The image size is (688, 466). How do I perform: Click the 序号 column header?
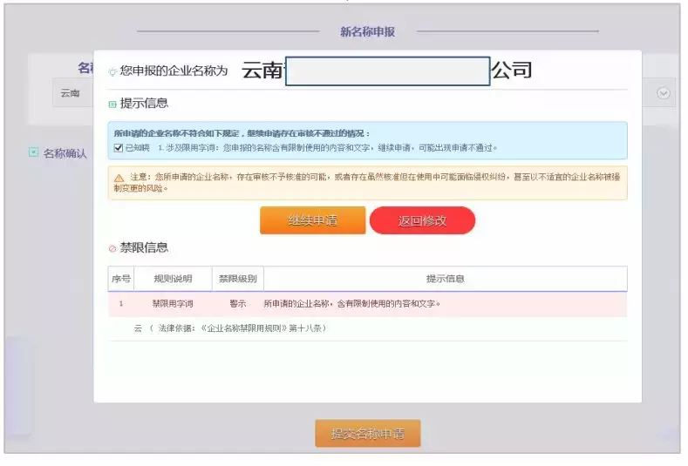(x=121, y=279)
